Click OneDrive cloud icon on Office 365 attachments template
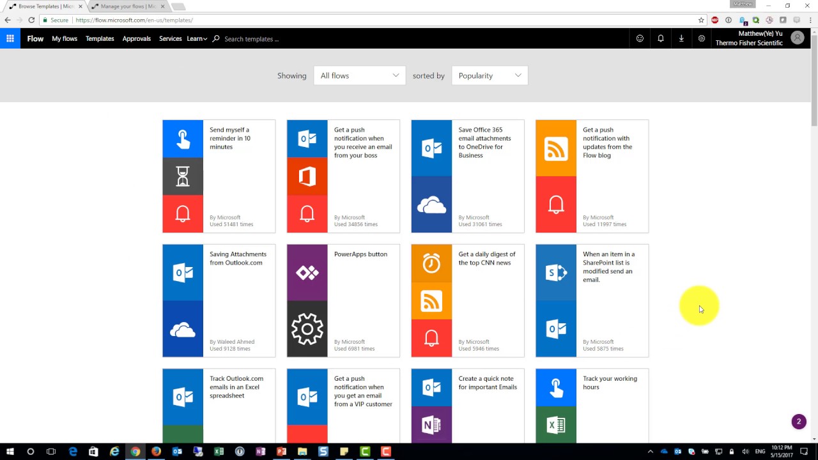Screen dimensions: 818x460 [431, 204]
